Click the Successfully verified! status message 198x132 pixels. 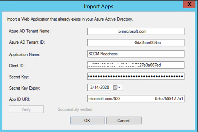76,109
